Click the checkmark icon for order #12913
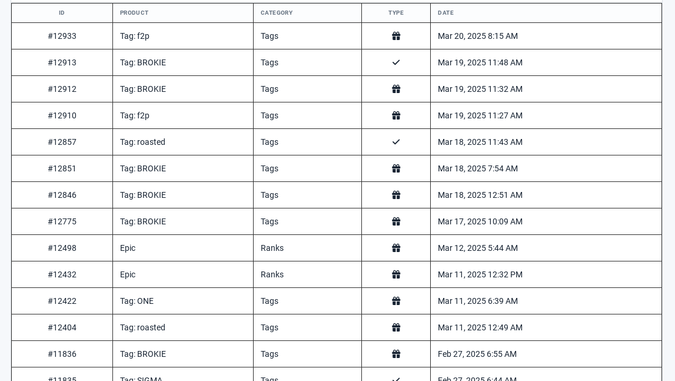 point(396,62)
